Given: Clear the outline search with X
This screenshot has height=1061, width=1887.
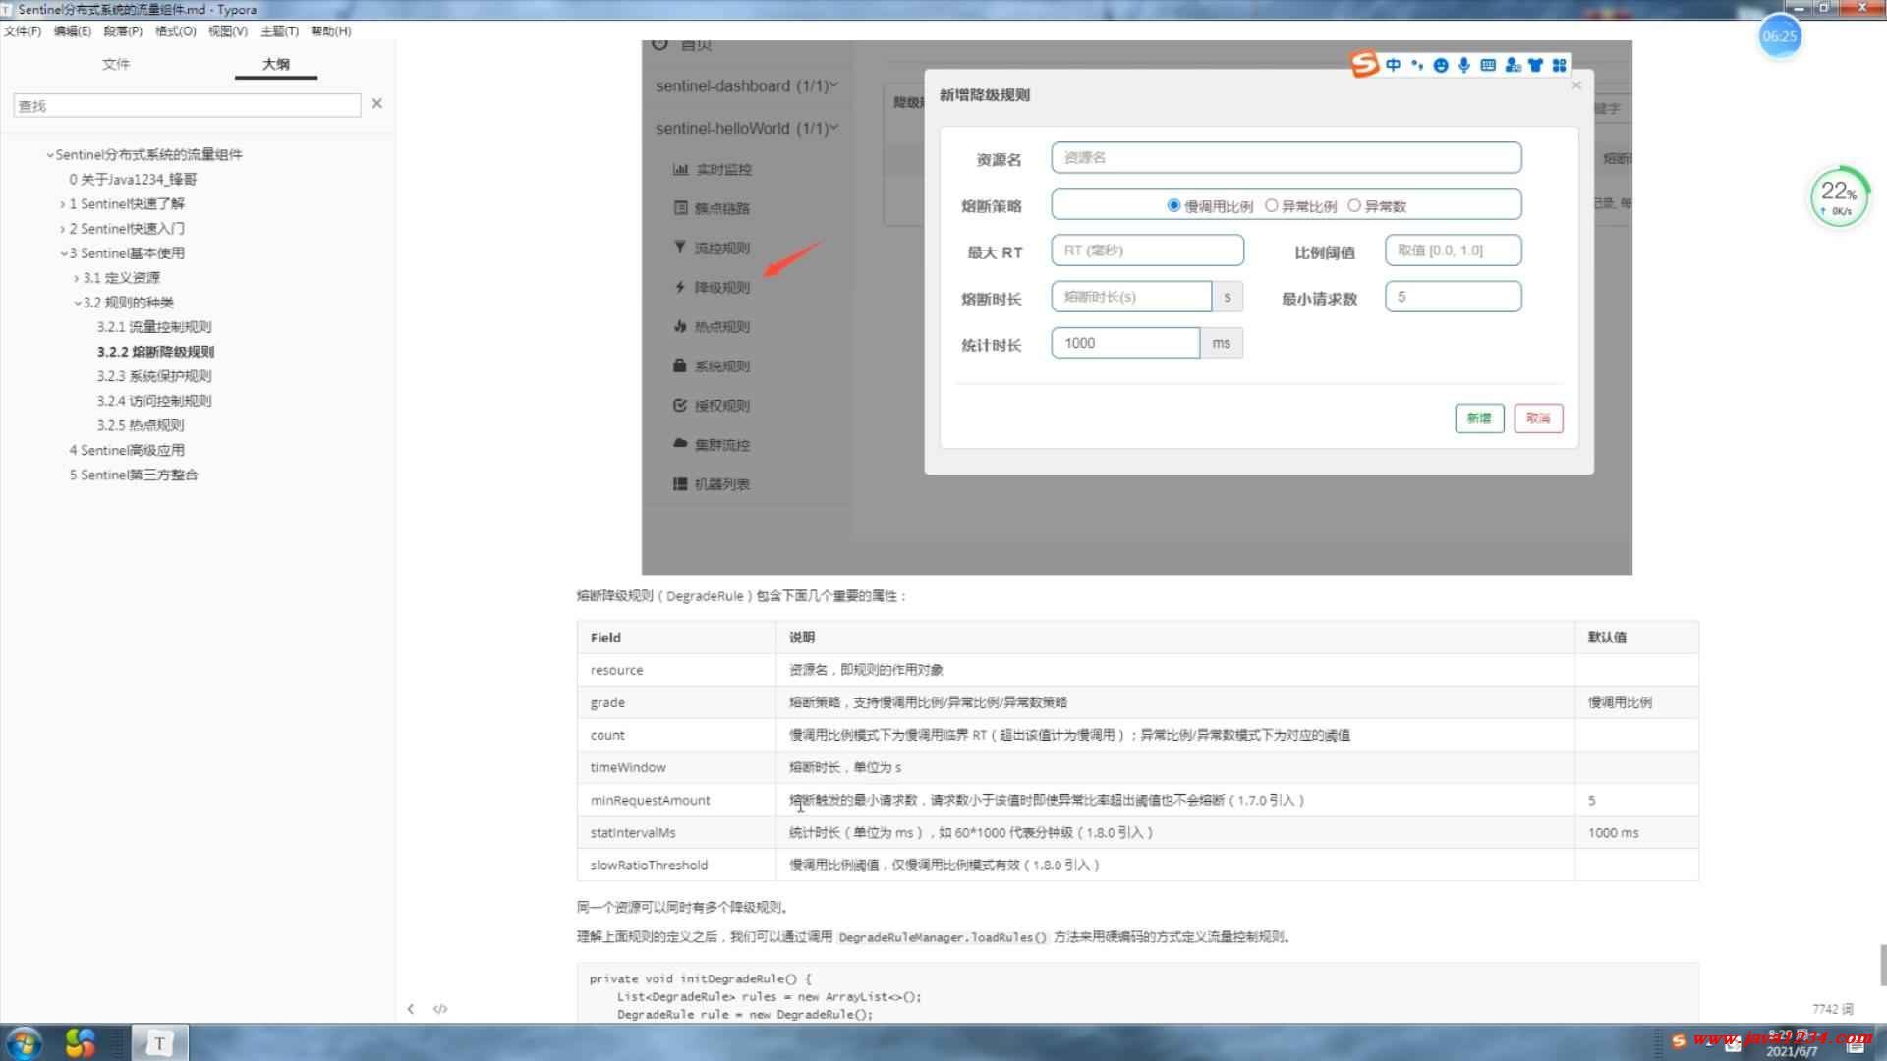Looking at the screenshot, I should point(376,103).
